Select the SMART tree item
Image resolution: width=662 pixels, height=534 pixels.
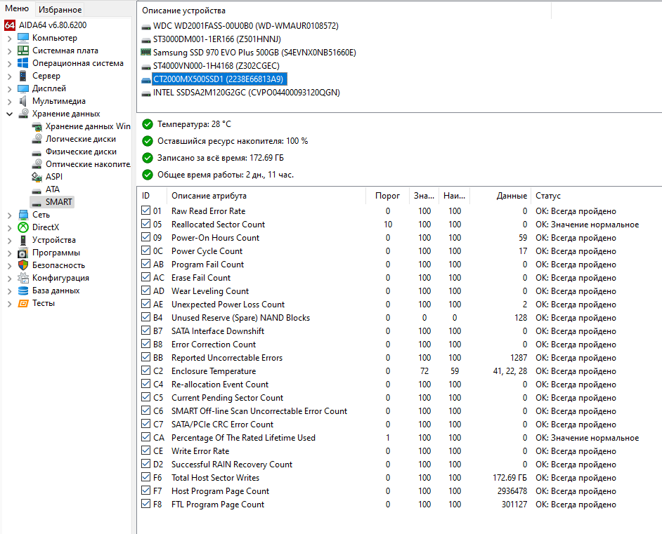(59, 202)
